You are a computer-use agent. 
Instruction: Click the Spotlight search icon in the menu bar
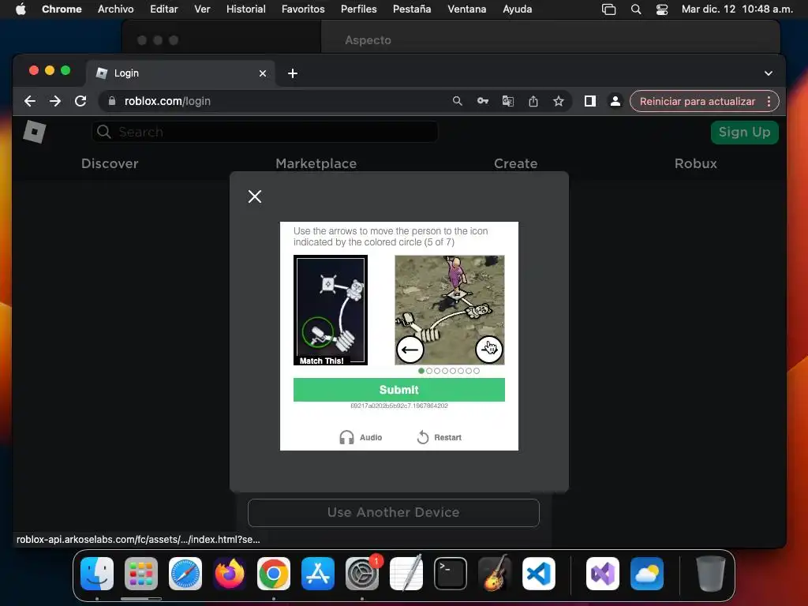pyautogui.click(x=636, y=9)
